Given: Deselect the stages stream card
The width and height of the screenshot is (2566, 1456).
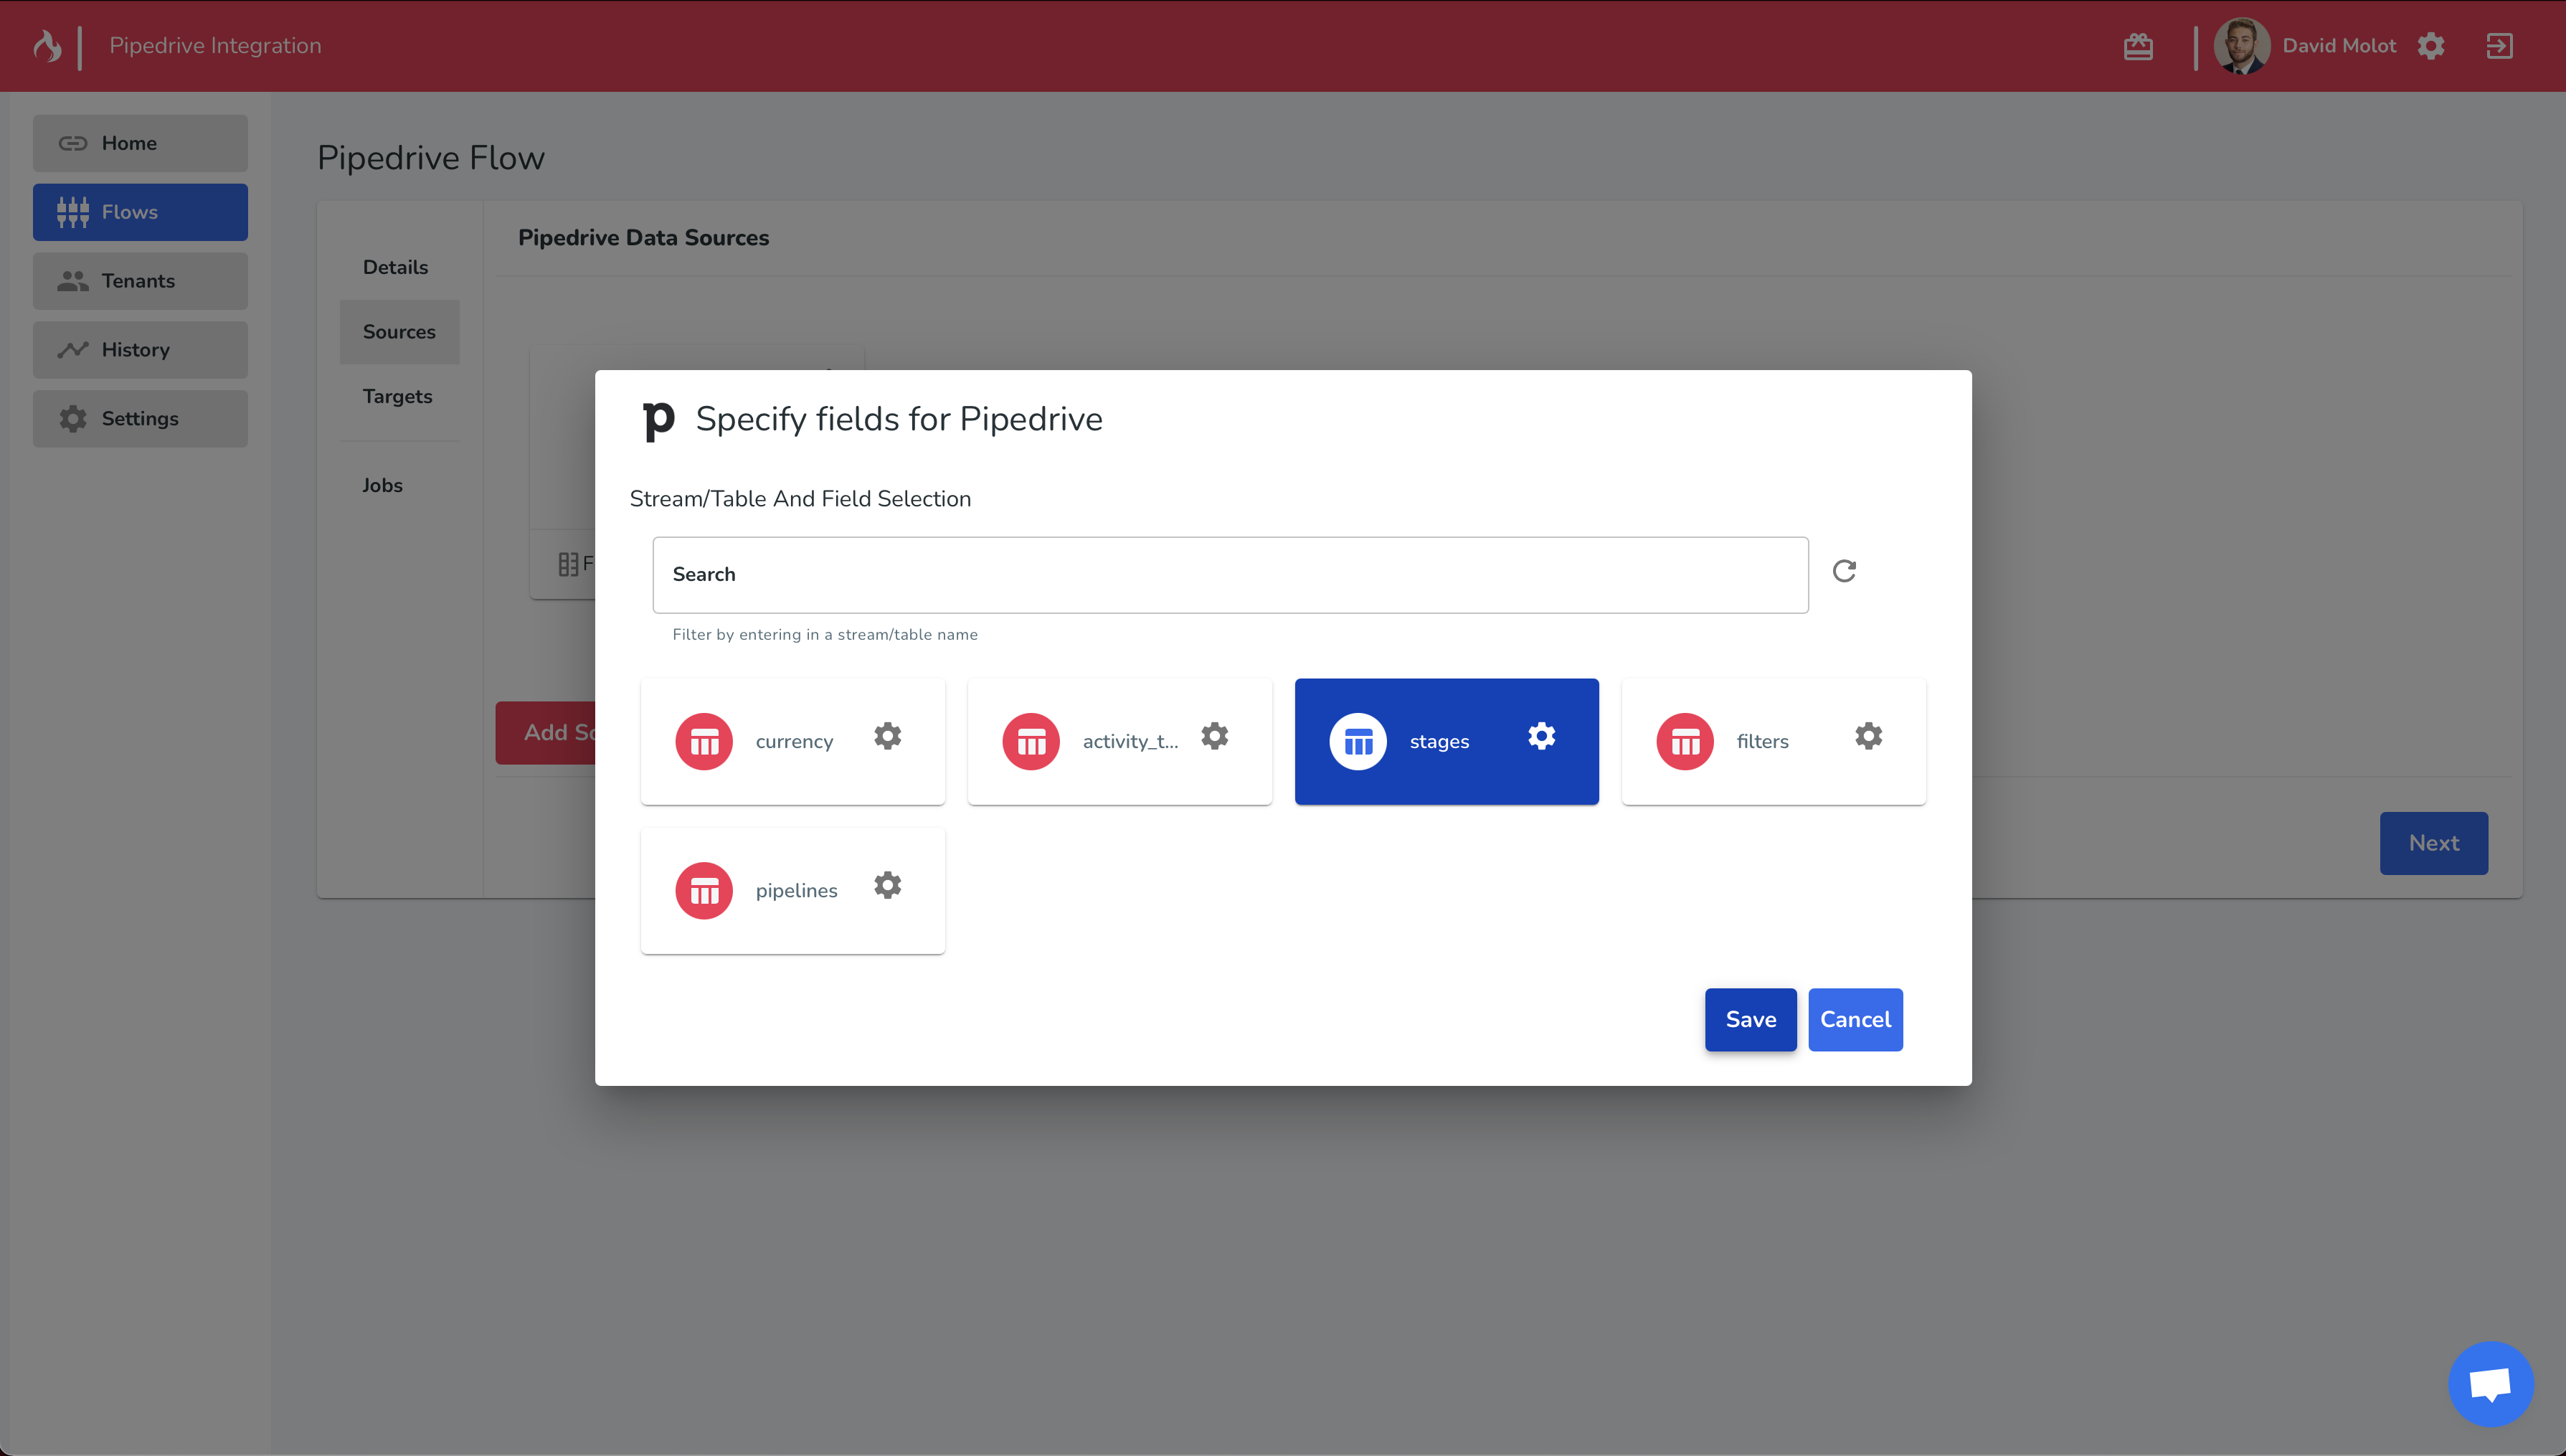Looking at the screenshot, I should 1447,741.
